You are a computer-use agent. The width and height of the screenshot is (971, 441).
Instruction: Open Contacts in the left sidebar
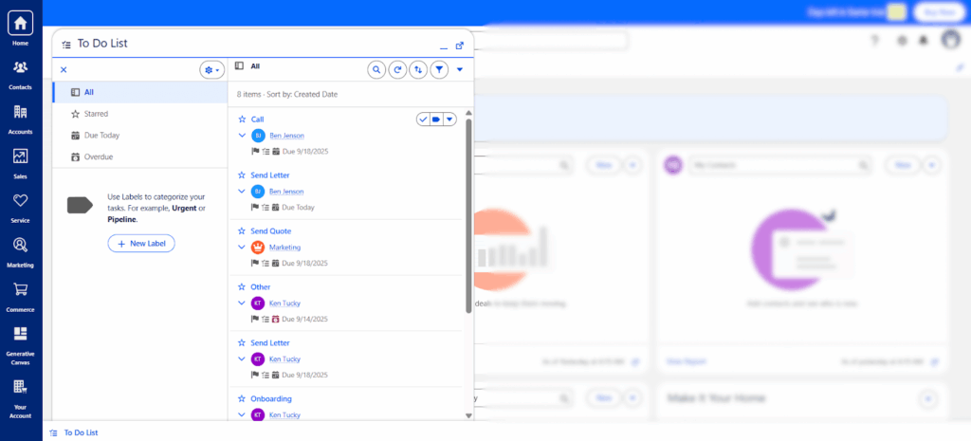tap(20, 74)
